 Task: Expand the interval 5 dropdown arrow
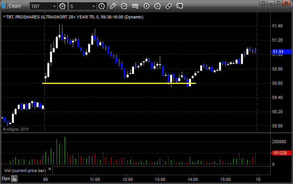94,7
